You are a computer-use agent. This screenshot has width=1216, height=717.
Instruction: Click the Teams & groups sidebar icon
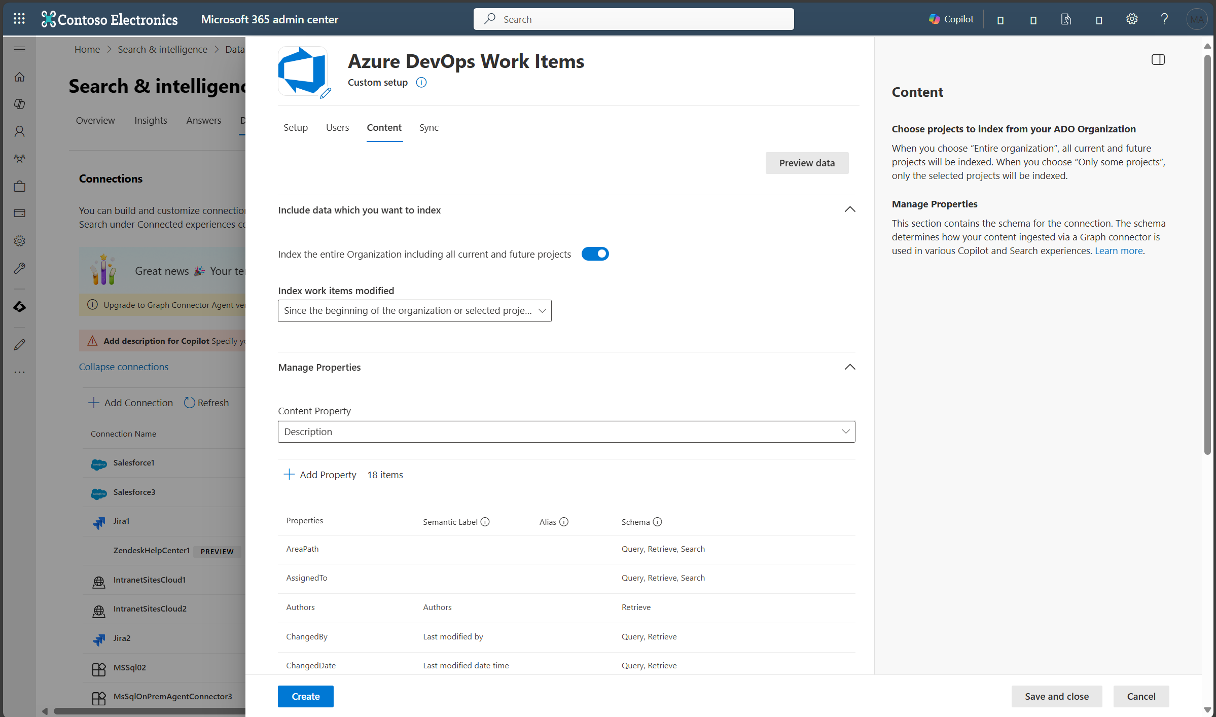pos(20,158)
